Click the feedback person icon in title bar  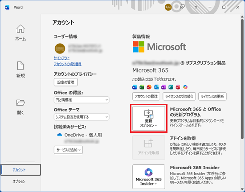pos(182,7)
